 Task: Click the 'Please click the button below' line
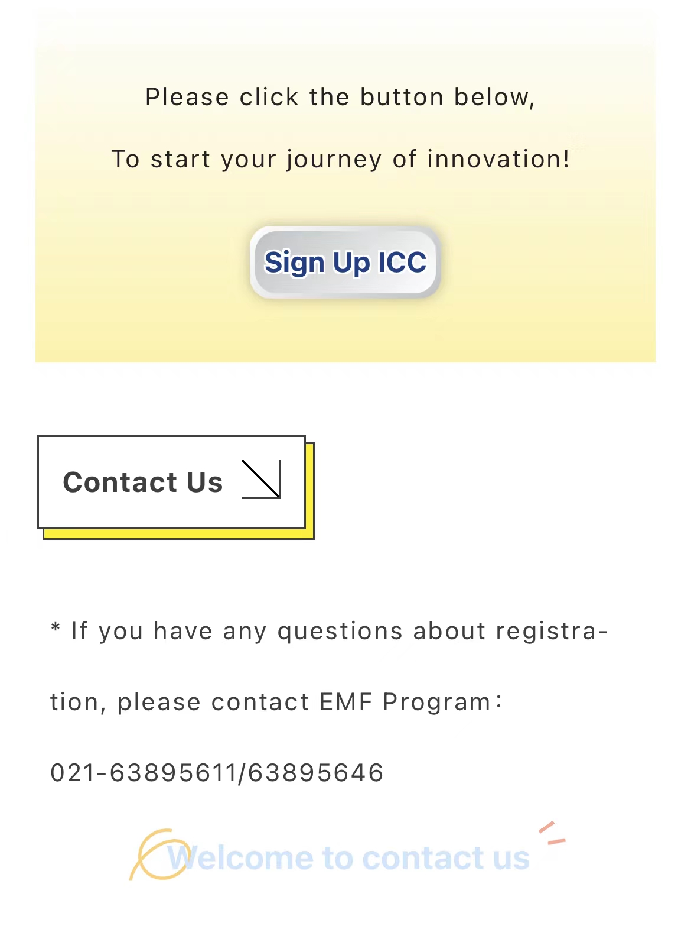(x=340, y=97)
